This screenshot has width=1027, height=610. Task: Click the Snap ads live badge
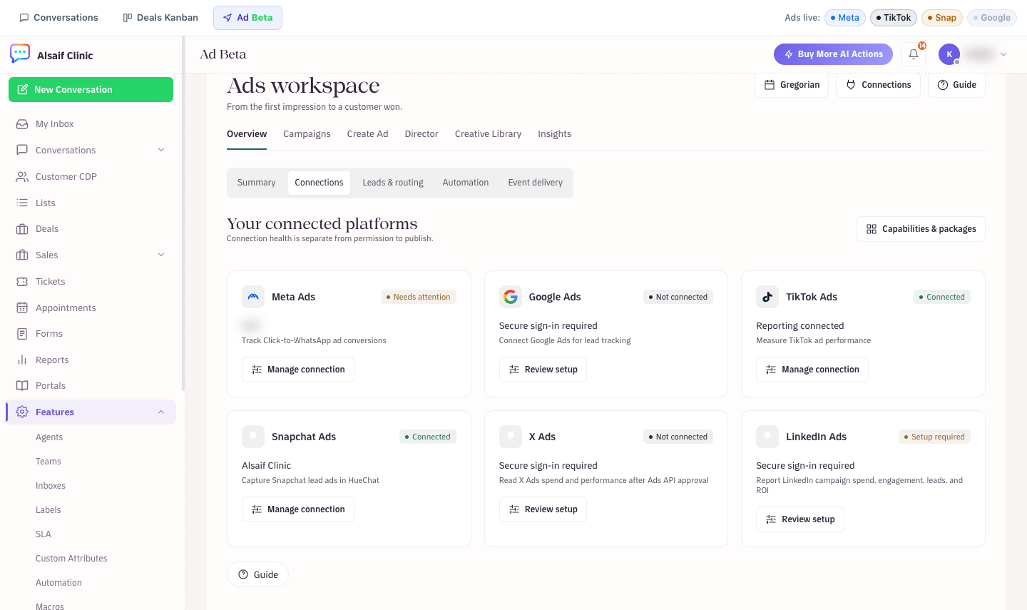pos(941,18)
